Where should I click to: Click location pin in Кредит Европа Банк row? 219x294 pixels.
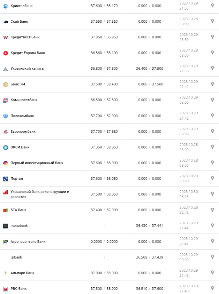212,52
